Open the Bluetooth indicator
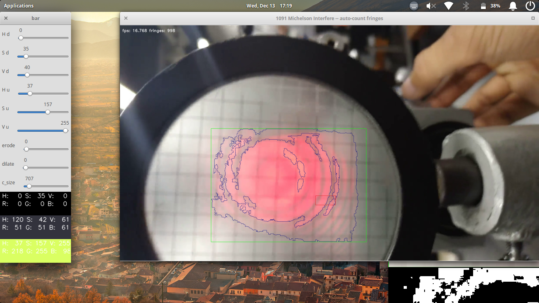The width and height of the screenshot is (539, 303). [466, 6]
